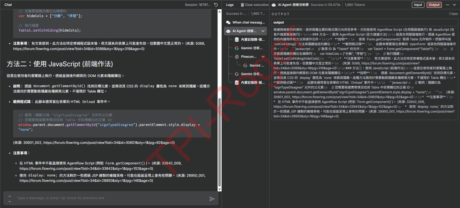460x208 pixels.
Task: Click the window.parent.document.getElementById code line
Action: [109, 127]
